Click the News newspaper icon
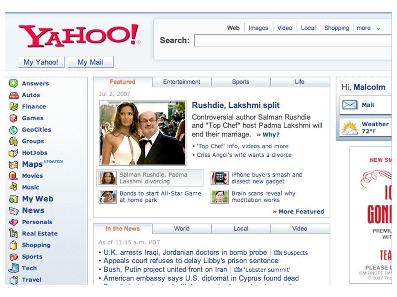The image size is (397, 297). pos(14,211)
